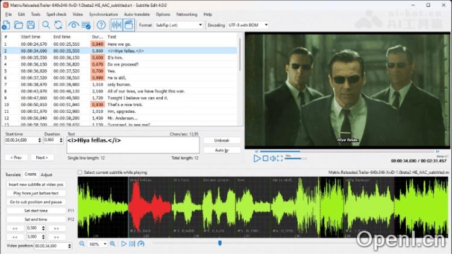Click the Save subtitle file icon
The height and width of the screenshot is (254, 452).
[x=30, y=25]
